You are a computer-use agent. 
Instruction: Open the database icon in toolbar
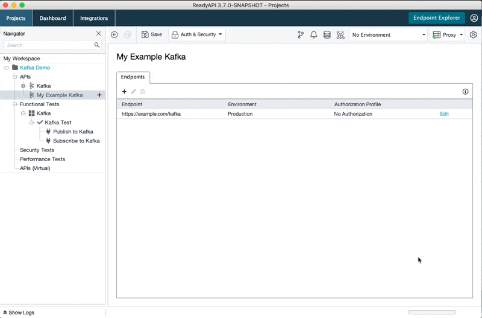tap(327, 35)
